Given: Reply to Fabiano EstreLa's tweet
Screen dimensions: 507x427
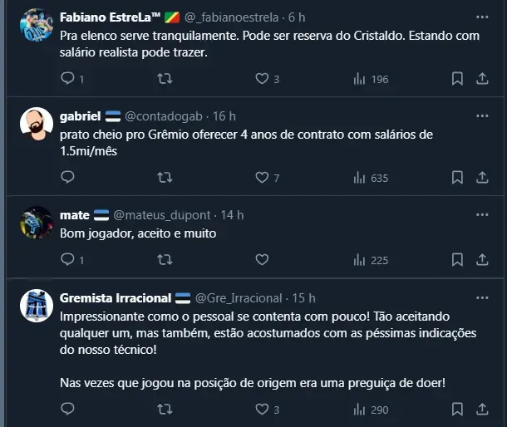Looking at the screenshot, I should (x=68, y=79).
